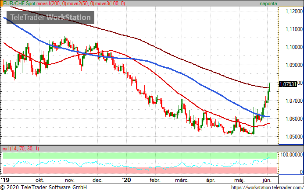Click the febr. month label
The image size is (304, 191).
click(155, 180)
